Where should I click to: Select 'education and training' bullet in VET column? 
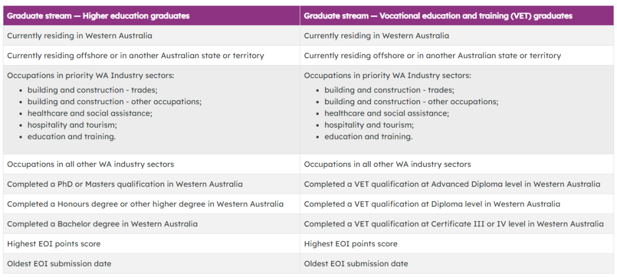click(368, 137)
